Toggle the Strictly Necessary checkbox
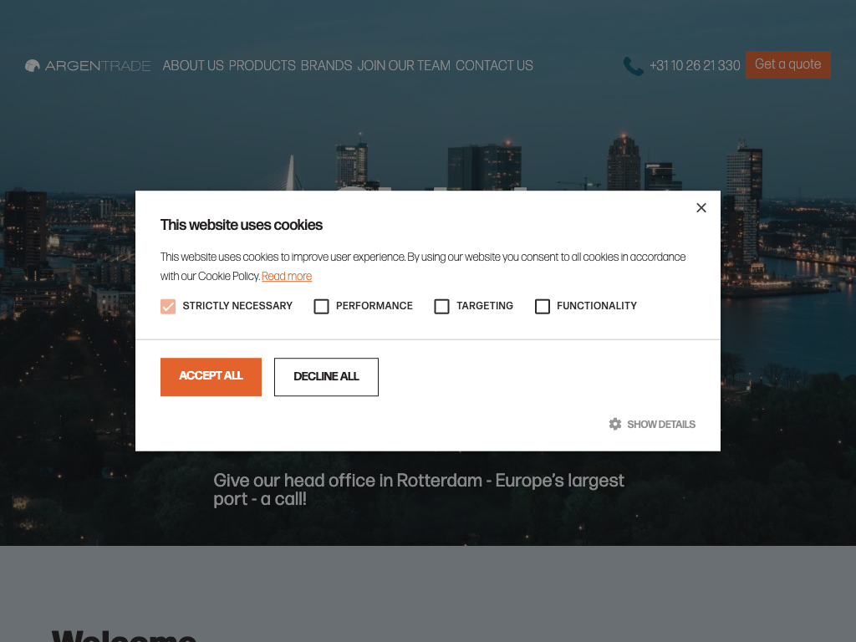This screenshot has height=642, width=856. click(x=168, y=307)
